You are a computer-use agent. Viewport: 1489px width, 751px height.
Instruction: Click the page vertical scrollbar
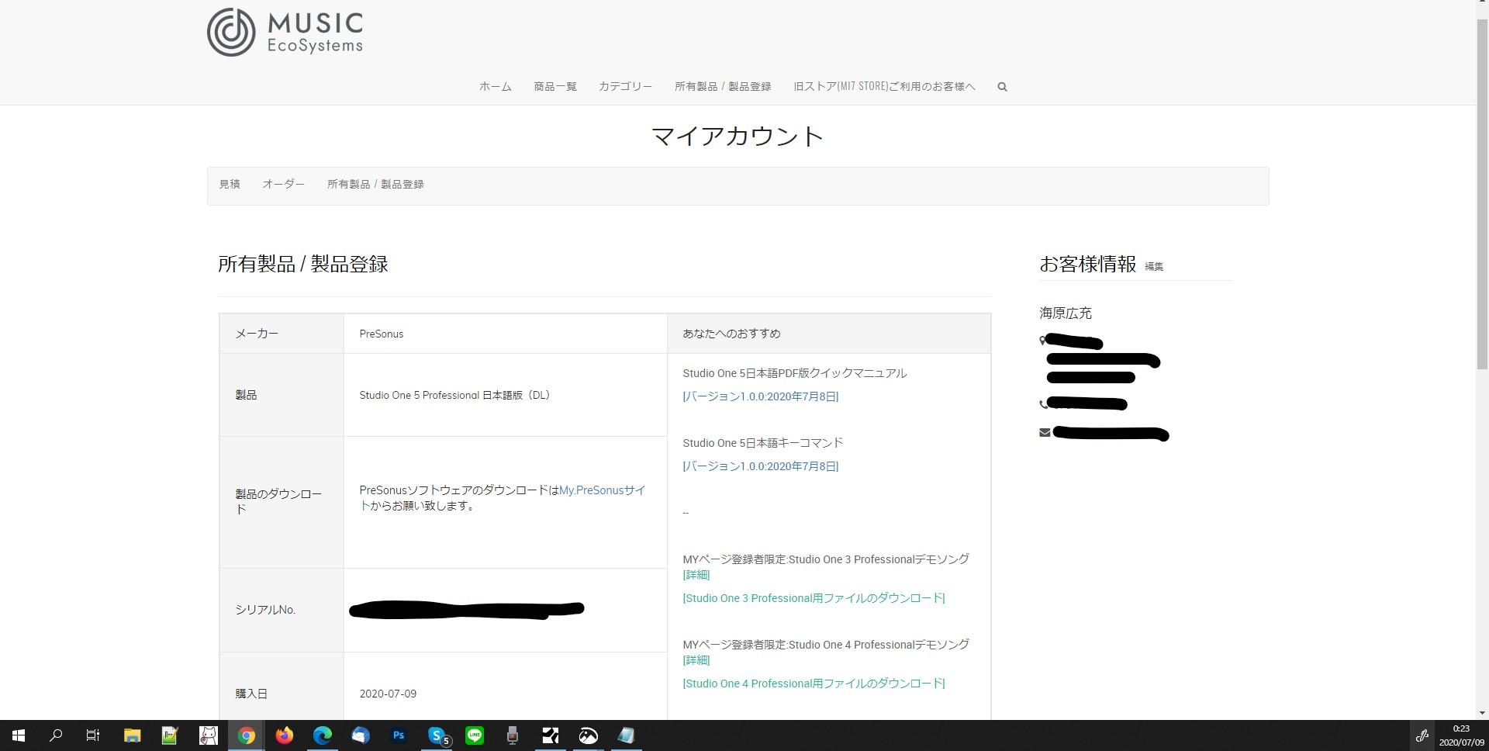point(1482,194)
